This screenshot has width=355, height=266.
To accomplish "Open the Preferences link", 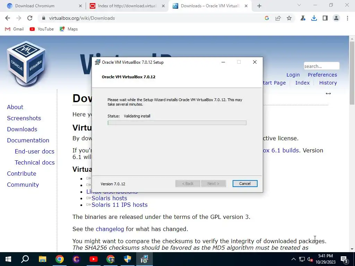I will tap(322, 75).
